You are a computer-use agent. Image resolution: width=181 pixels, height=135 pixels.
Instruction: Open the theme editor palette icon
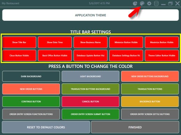point(142,3)
